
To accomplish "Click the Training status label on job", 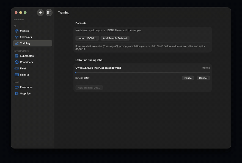I will [x=206, y=68].
